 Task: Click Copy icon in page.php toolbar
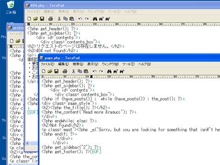pyautogui.click(x=80, y=71)
